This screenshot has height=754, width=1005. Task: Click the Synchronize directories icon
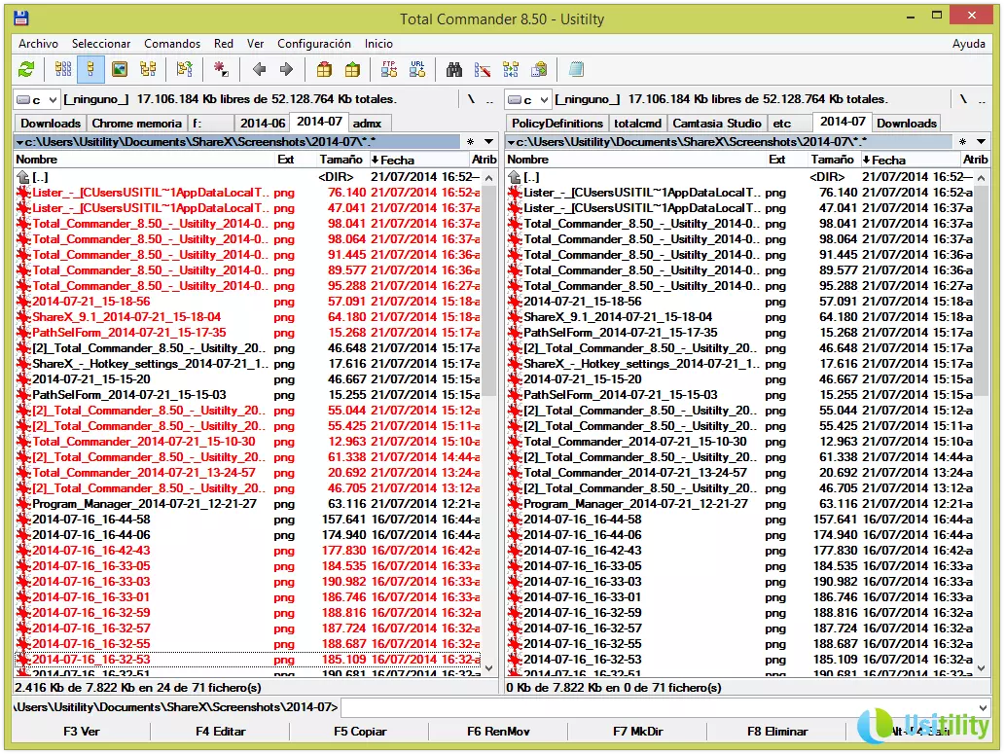[511, 69]
